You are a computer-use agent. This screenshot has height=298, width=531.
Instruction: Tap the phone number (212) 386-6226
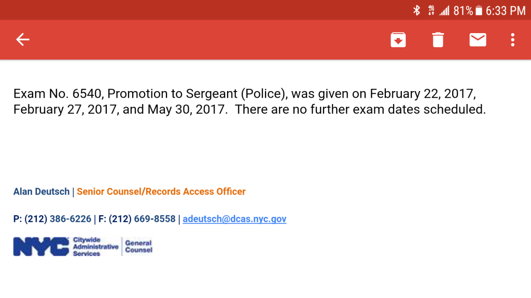click(58, 219)
